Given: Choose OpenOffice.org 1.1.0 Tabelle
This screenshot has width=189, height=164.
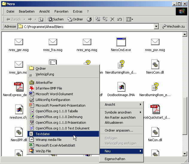Looking at the screenshot, I should [63, 111].
